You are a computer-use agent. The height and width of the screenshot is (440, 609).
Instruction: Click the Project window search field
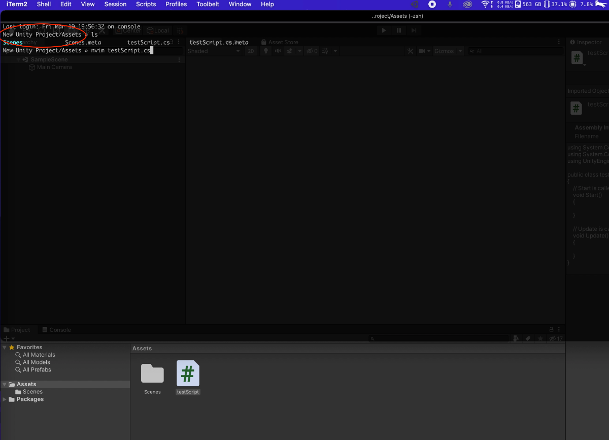click(439, 339)
